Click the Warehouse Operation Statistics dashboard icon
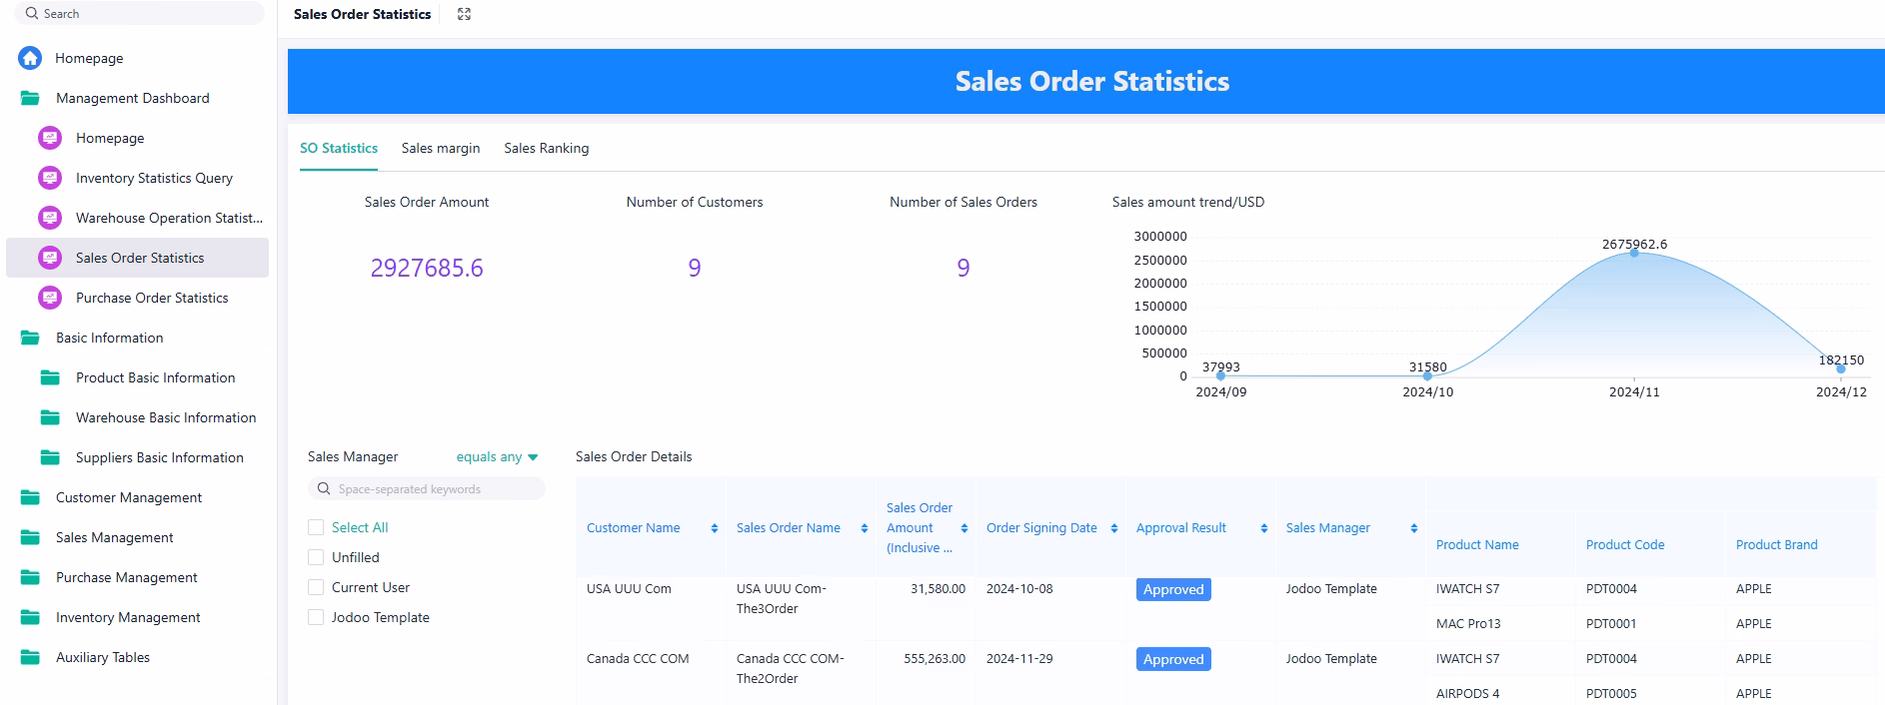Viewport: 1885px width, 705px height. point(49,218)
